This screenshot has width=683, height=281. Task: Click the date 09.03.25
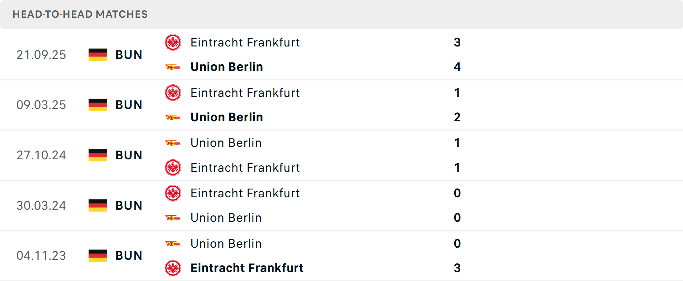click(41, 105)
